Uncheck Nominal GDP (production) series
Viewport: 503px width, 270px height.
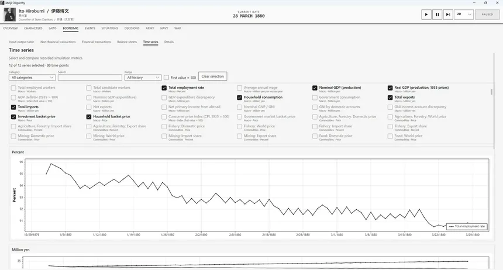click(x=315, y=88)
